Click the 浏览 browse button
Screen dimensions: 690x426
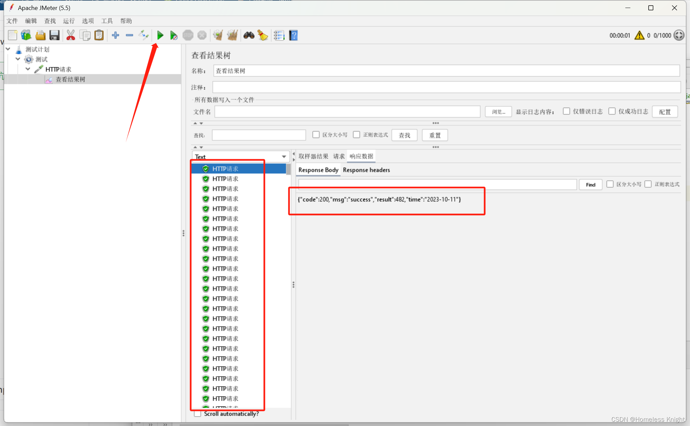coord(498,112)
